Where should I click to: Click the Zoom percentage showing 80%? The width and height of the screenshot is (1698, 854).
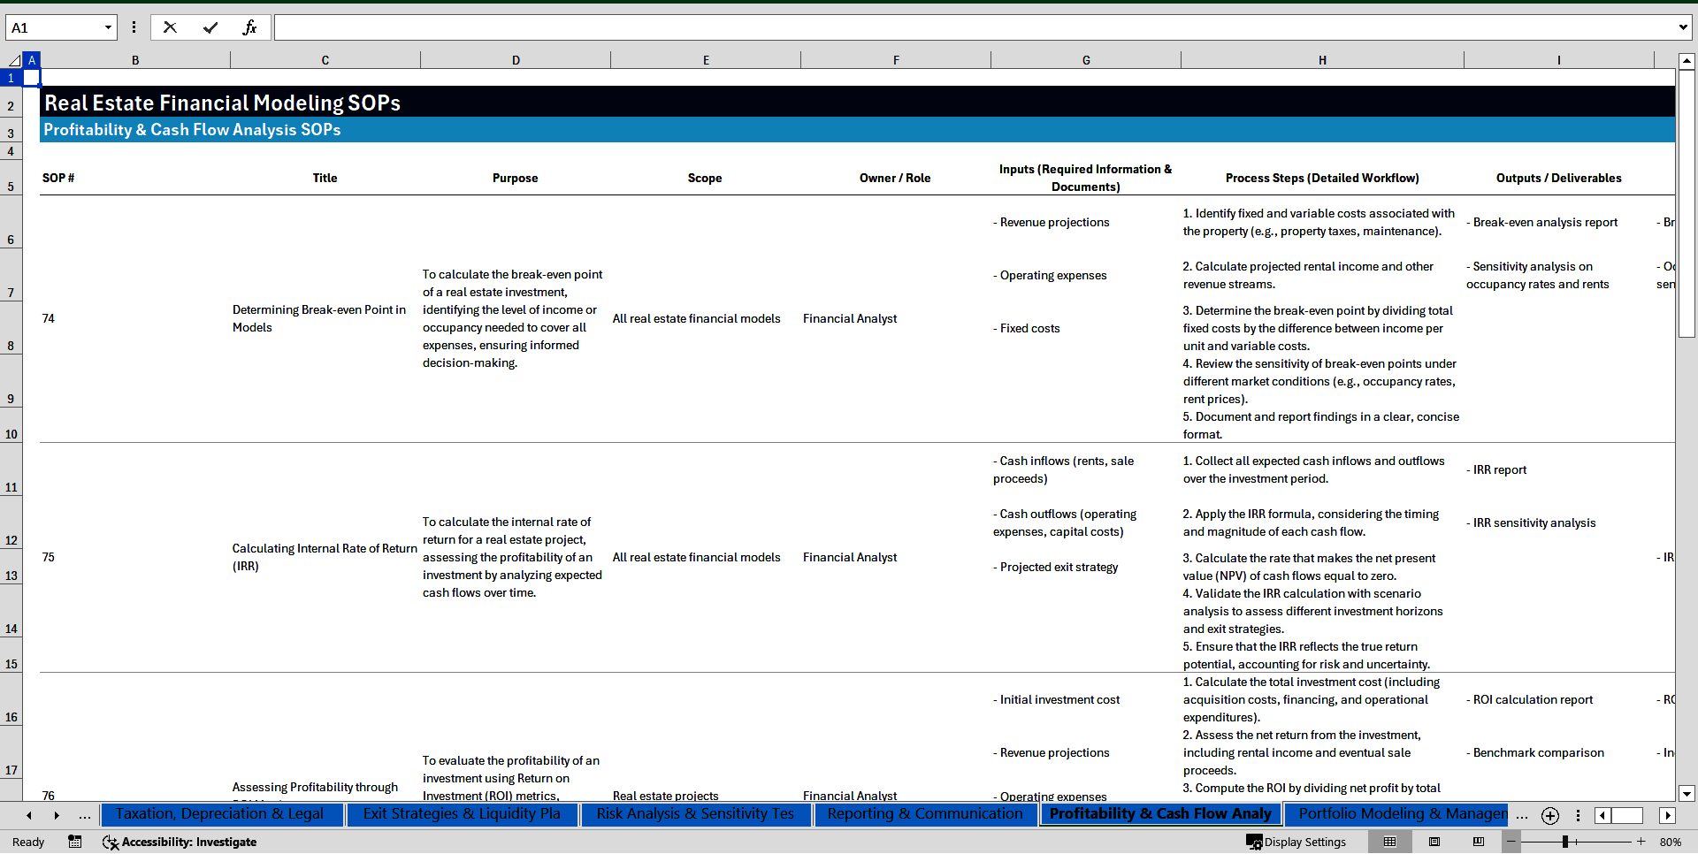1671,842
